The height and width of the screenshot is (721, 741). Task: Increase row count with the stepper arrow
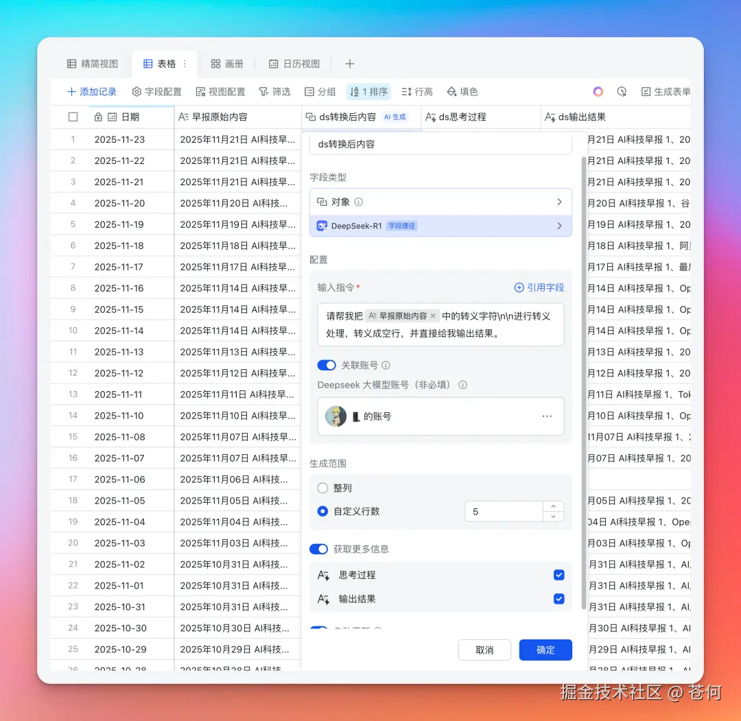point(554,507)
